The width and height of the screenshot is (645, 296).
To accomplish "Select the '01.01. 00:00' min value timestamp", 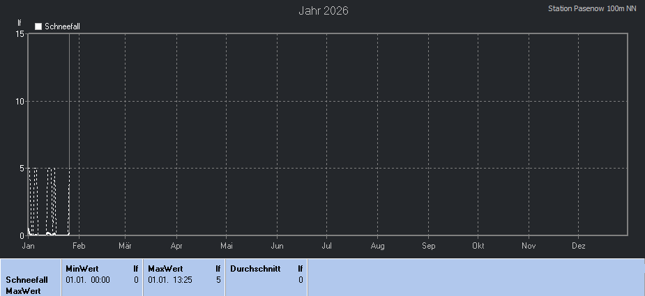I will pyautogui.click(x=87, y=279).
